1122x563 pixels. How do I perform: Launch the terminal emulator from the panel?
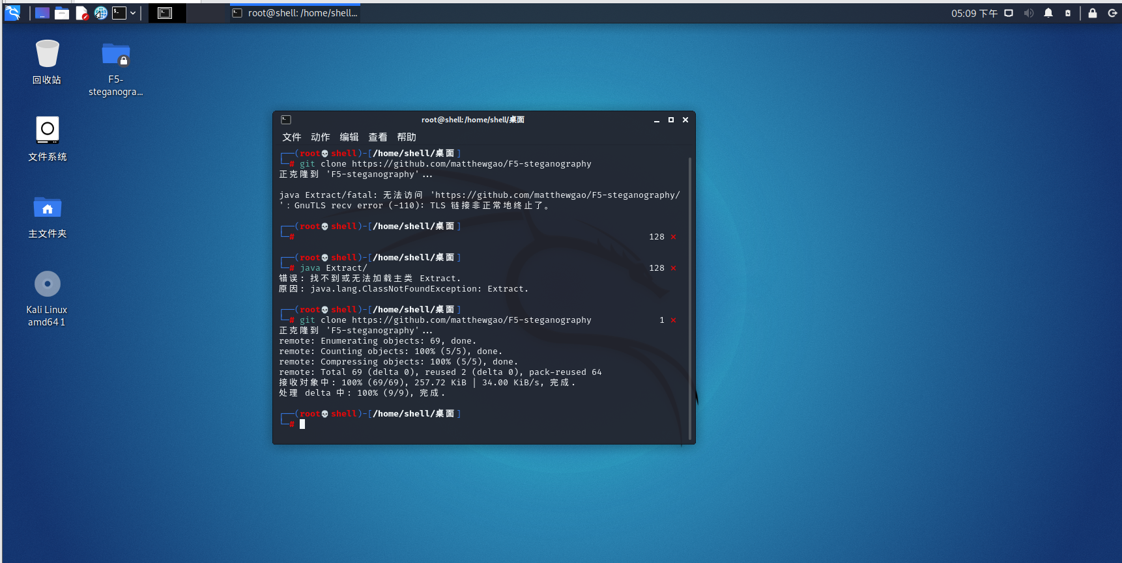point(119,13)
